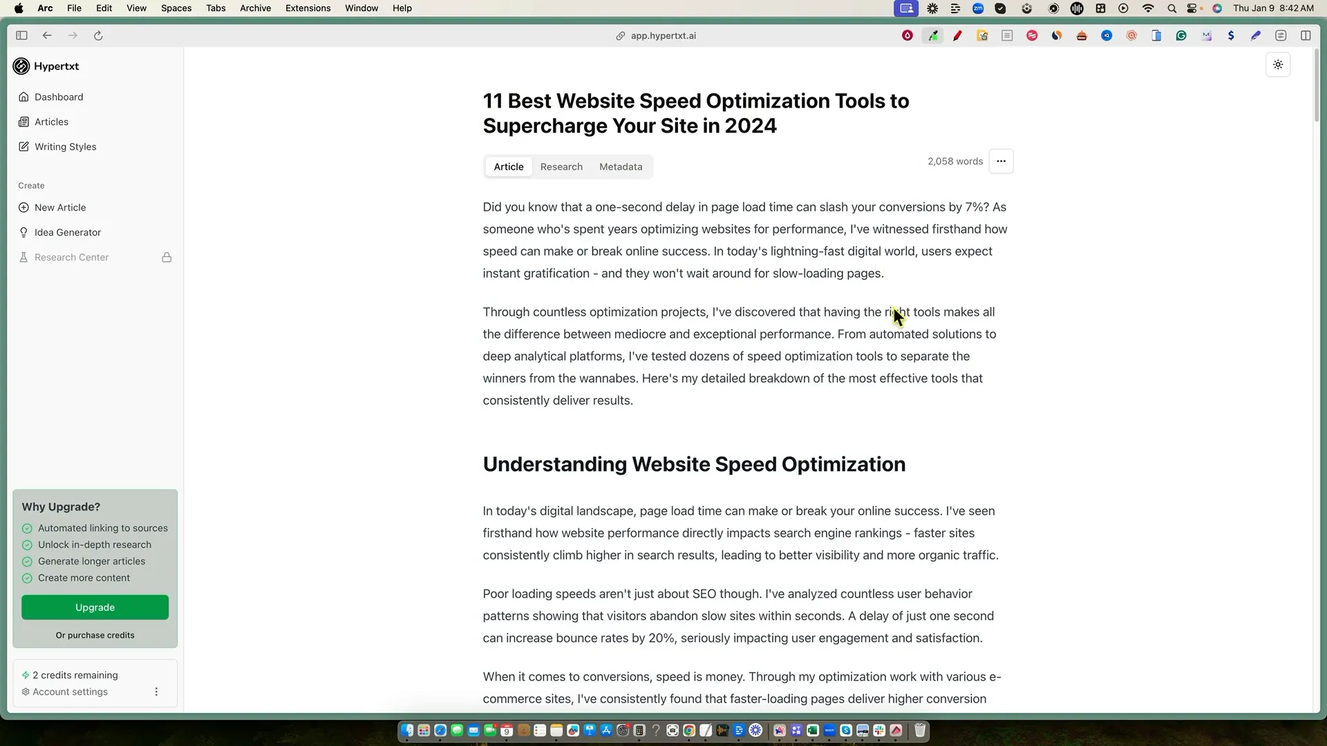Viewport: 1327px width, 746px height.
Task: Click Or purchase credits link
Action: (95, 635)
